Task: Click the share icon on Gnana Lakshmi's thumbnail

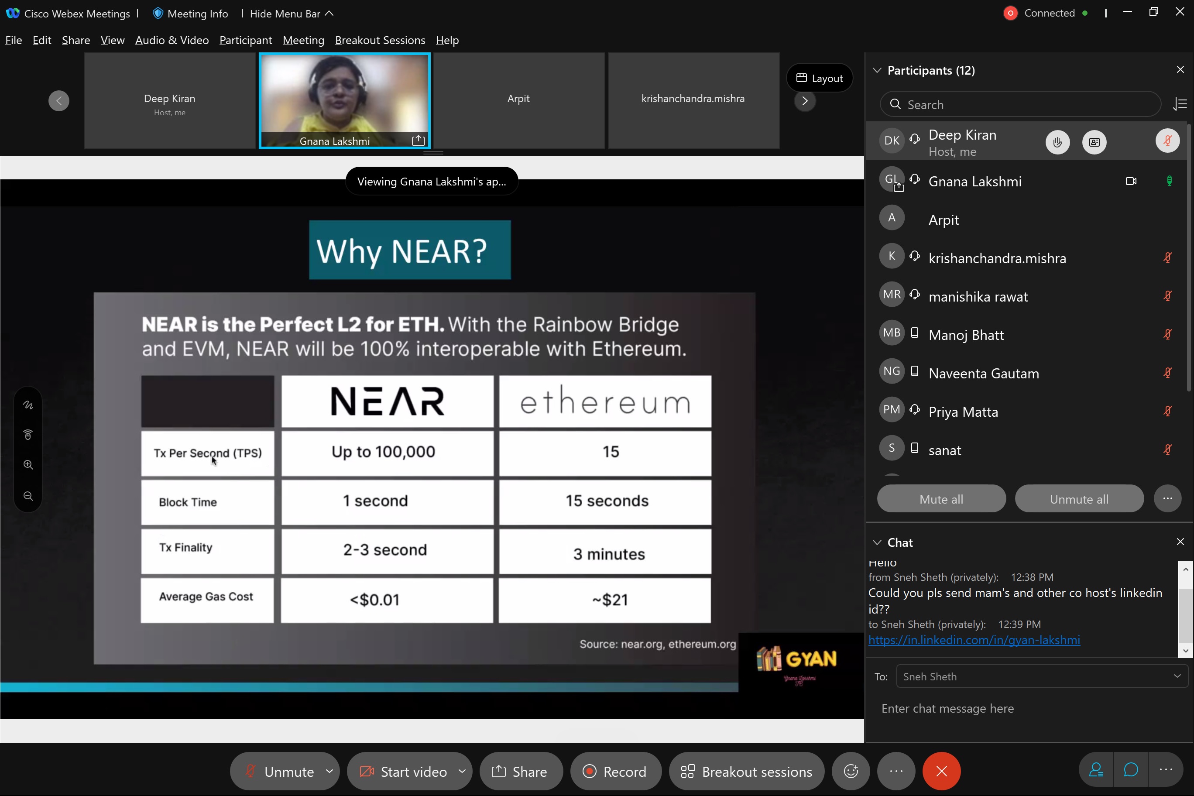Action: click(418, 140)
